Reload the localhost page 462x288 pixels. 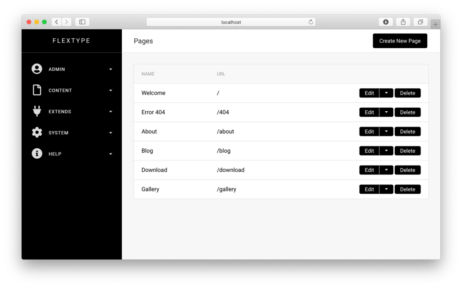tap(310, 22)
